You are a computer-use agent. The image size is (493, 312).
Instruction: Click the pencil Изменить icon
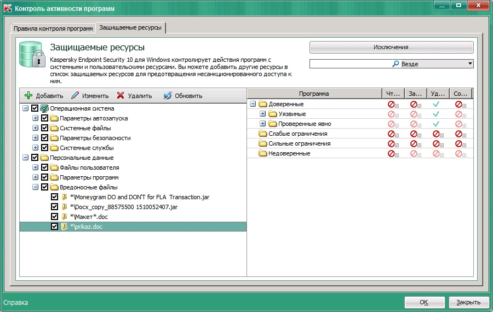tap(75, 96)
